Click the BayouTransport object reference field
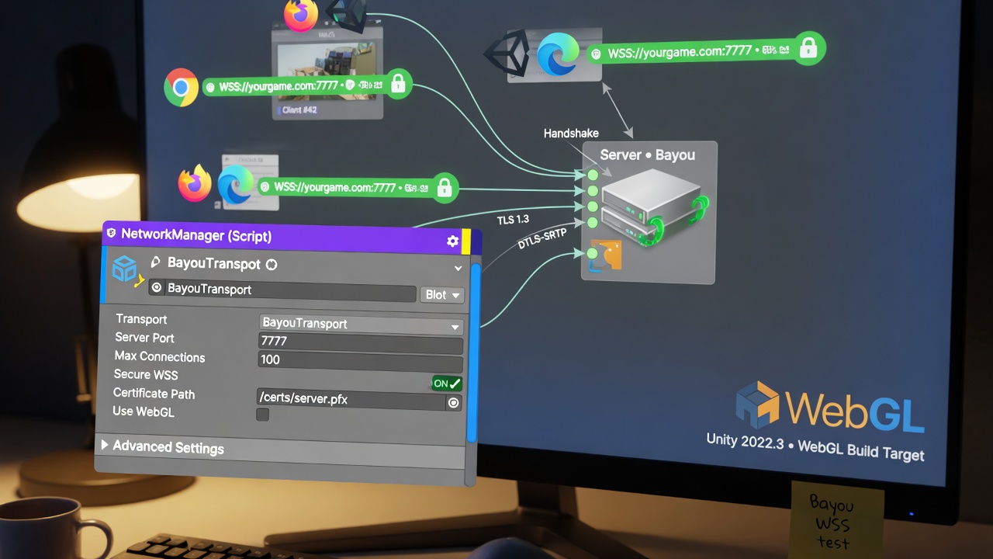Image resolution: width=993 pixels, height=559 pixels. [x=282, y=290]
